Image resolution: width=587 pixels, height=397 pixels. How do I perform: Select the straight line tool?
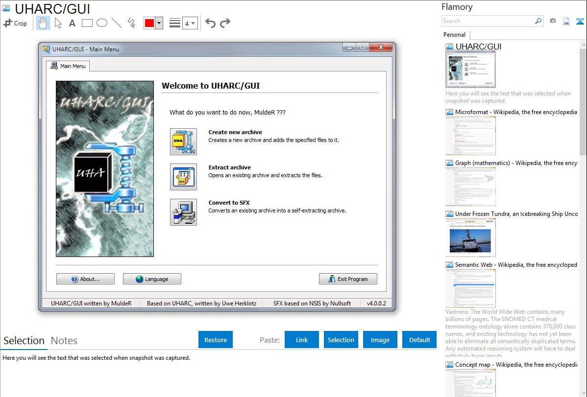(x=116, y=23)
